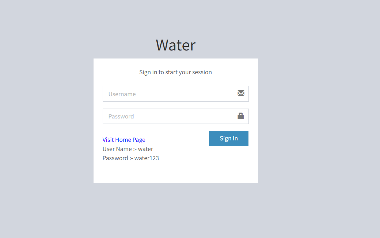The height and width of the screenshot is (238, 380).
Task: Select the Username placeholder text box
Action: [x=164, y=94]
